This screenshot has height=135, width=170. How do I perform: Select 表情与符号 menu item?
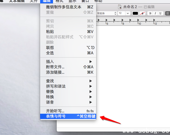[68, 116]
